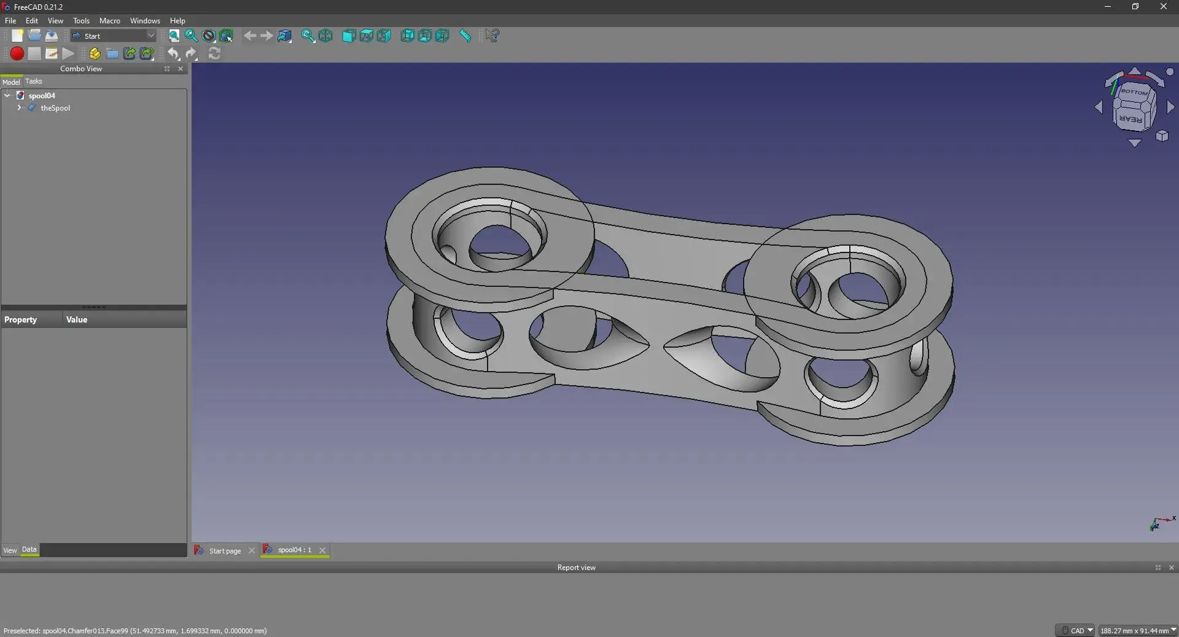Screen dimensions: 1179x637
Task: Click the Make Link icon
Action: point(130,53)
